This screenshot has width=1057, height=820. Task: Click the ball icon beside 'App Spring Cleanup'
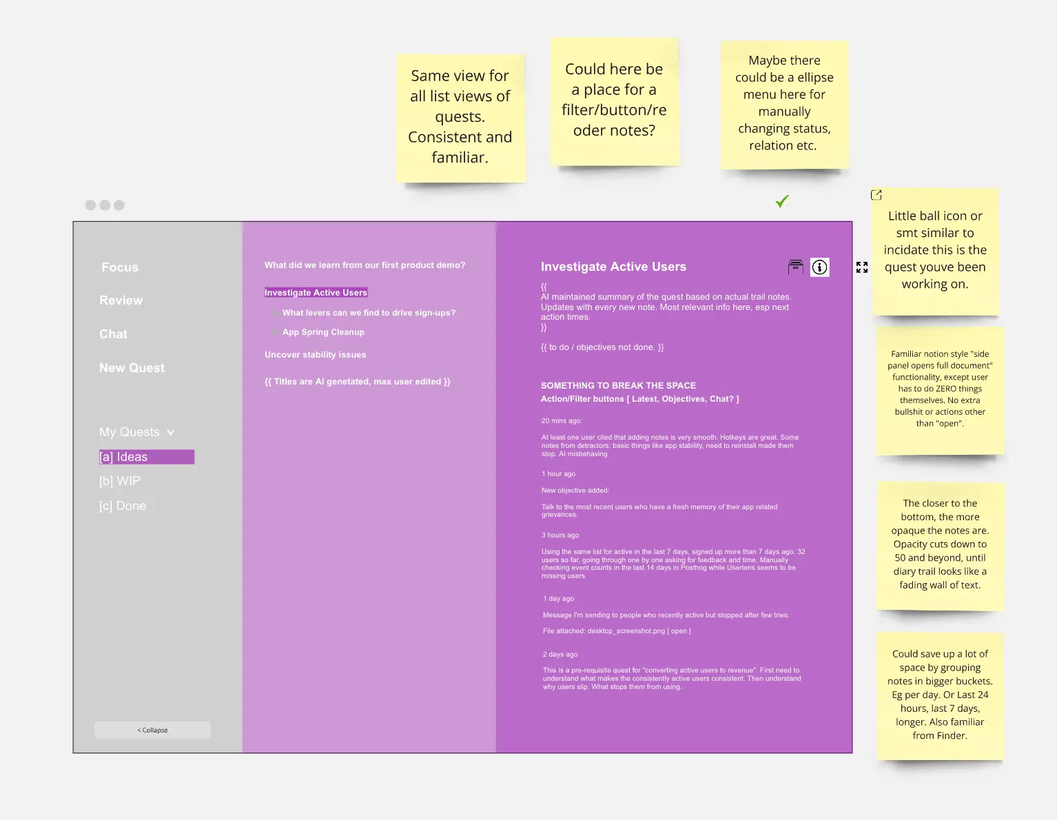[275, 332]
